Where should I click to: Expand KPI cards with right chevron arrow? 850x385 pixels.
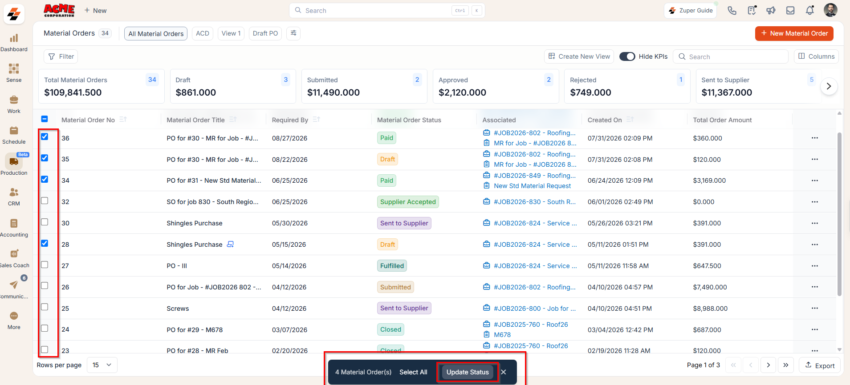[x=829, y=86]
